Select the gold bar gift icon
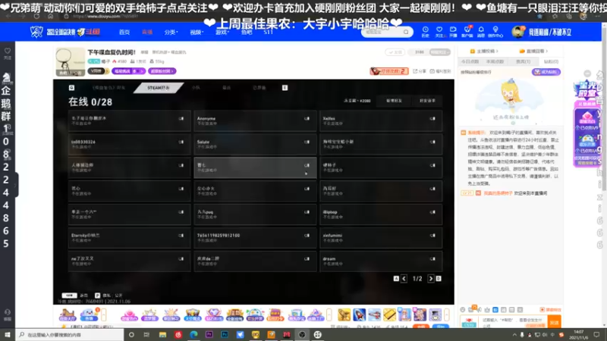Image resolution: width=607 pixels, height=341 pixels. click(x=389, y=314)
